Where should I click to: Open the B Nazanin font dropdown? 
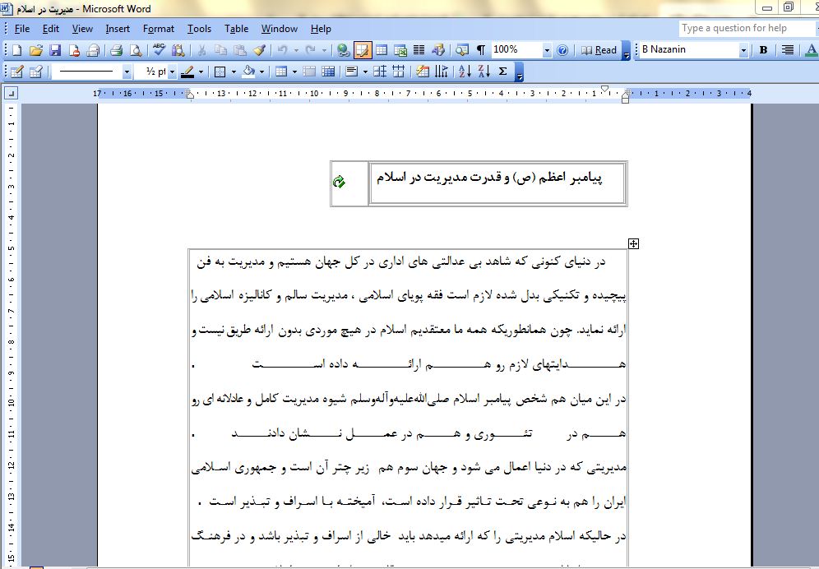[743, 50]
